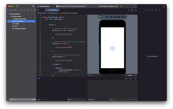Open the Find navigator
The height and width of the screenshot is (109, 173).
tap(18, 10)
